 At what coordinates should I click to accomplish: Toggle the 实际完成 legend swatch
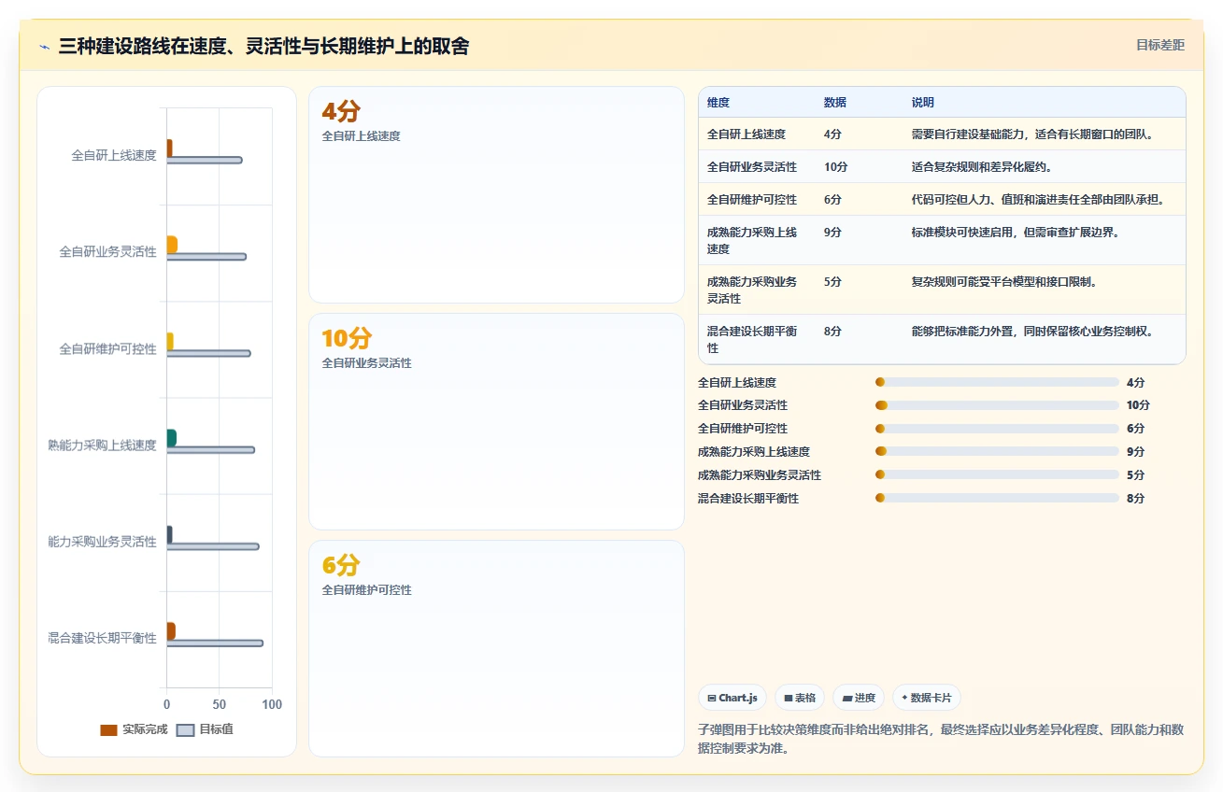point(108,729)
